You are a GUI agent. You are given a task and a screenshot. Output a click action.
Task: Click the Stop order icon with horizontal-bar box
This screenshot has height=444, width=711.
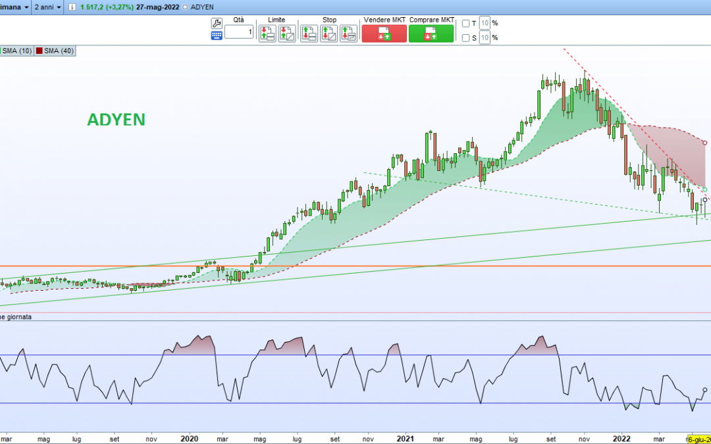pyautogui.click(x=309, y=34)
